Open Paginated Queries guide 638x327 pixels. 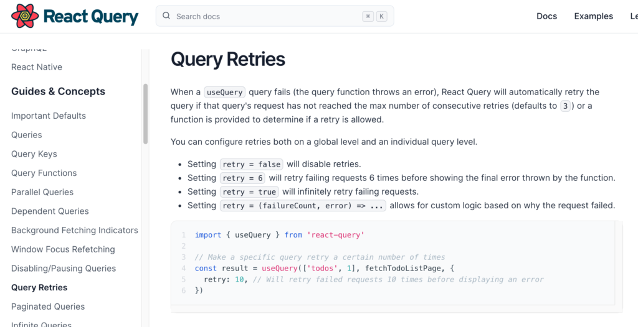tap(48, 306)
